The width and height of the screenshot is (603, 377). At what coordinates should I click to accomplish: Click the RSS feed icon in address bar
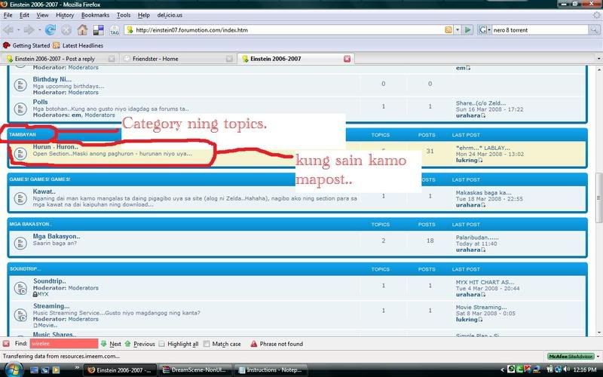tap(448, 29)
